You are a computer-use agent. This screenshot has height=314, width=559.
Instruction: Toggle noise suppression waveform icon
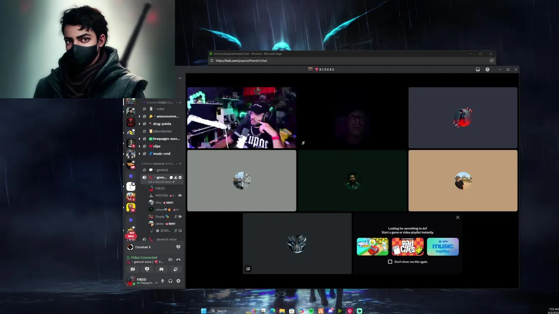point(170,259)
